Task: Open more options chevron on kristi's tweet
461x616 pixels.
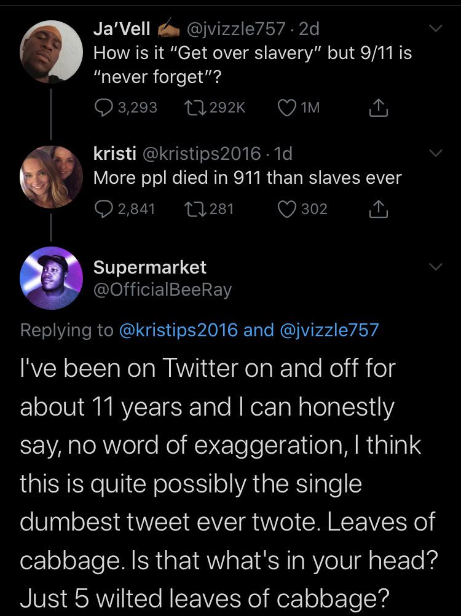Action: 436,152
